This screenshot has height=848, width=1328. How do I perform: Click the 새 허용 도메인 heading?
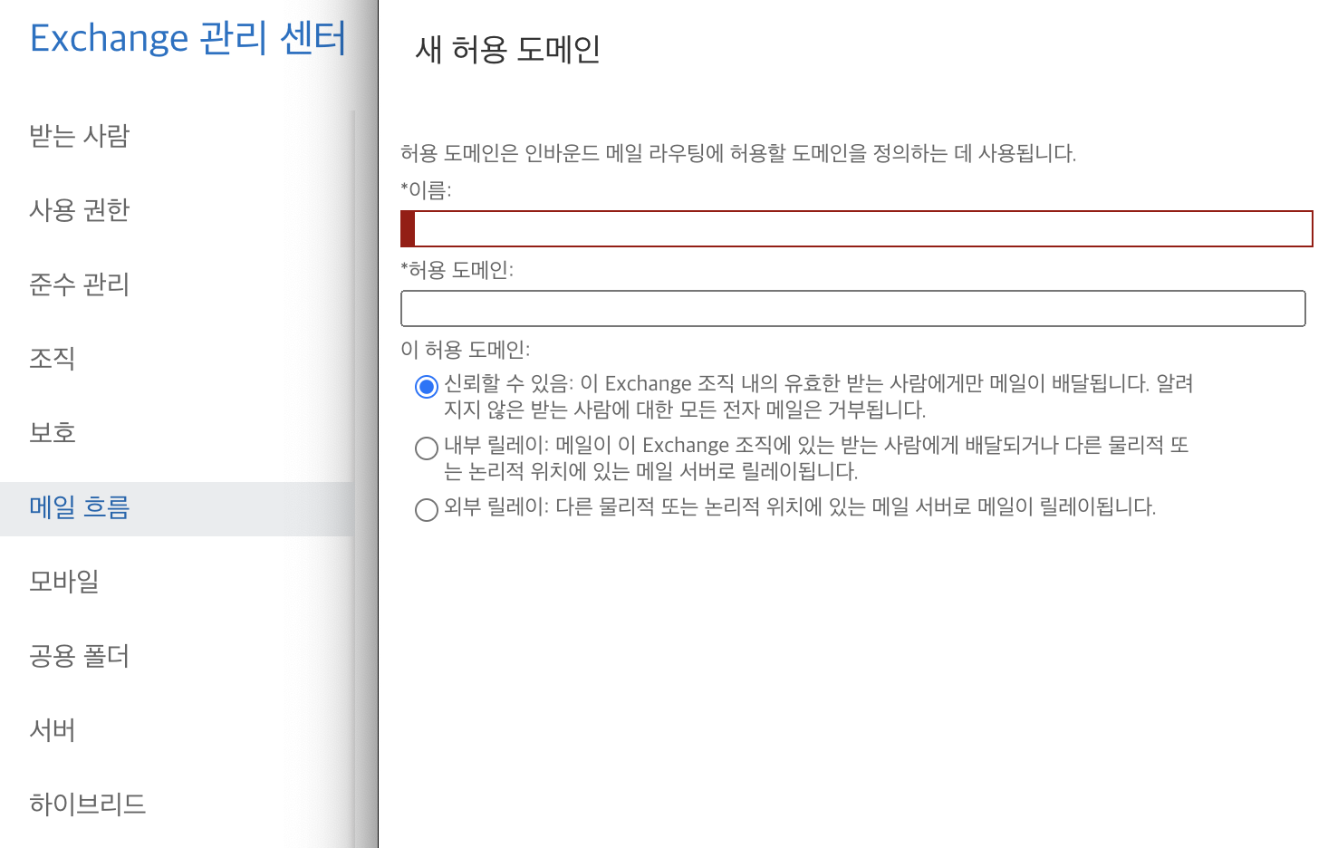[508, 49]
